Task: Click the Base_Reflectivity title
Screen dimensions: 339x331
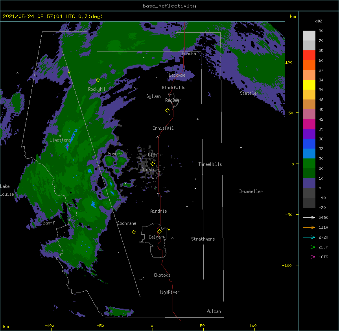Action: (x=169, y=6)
